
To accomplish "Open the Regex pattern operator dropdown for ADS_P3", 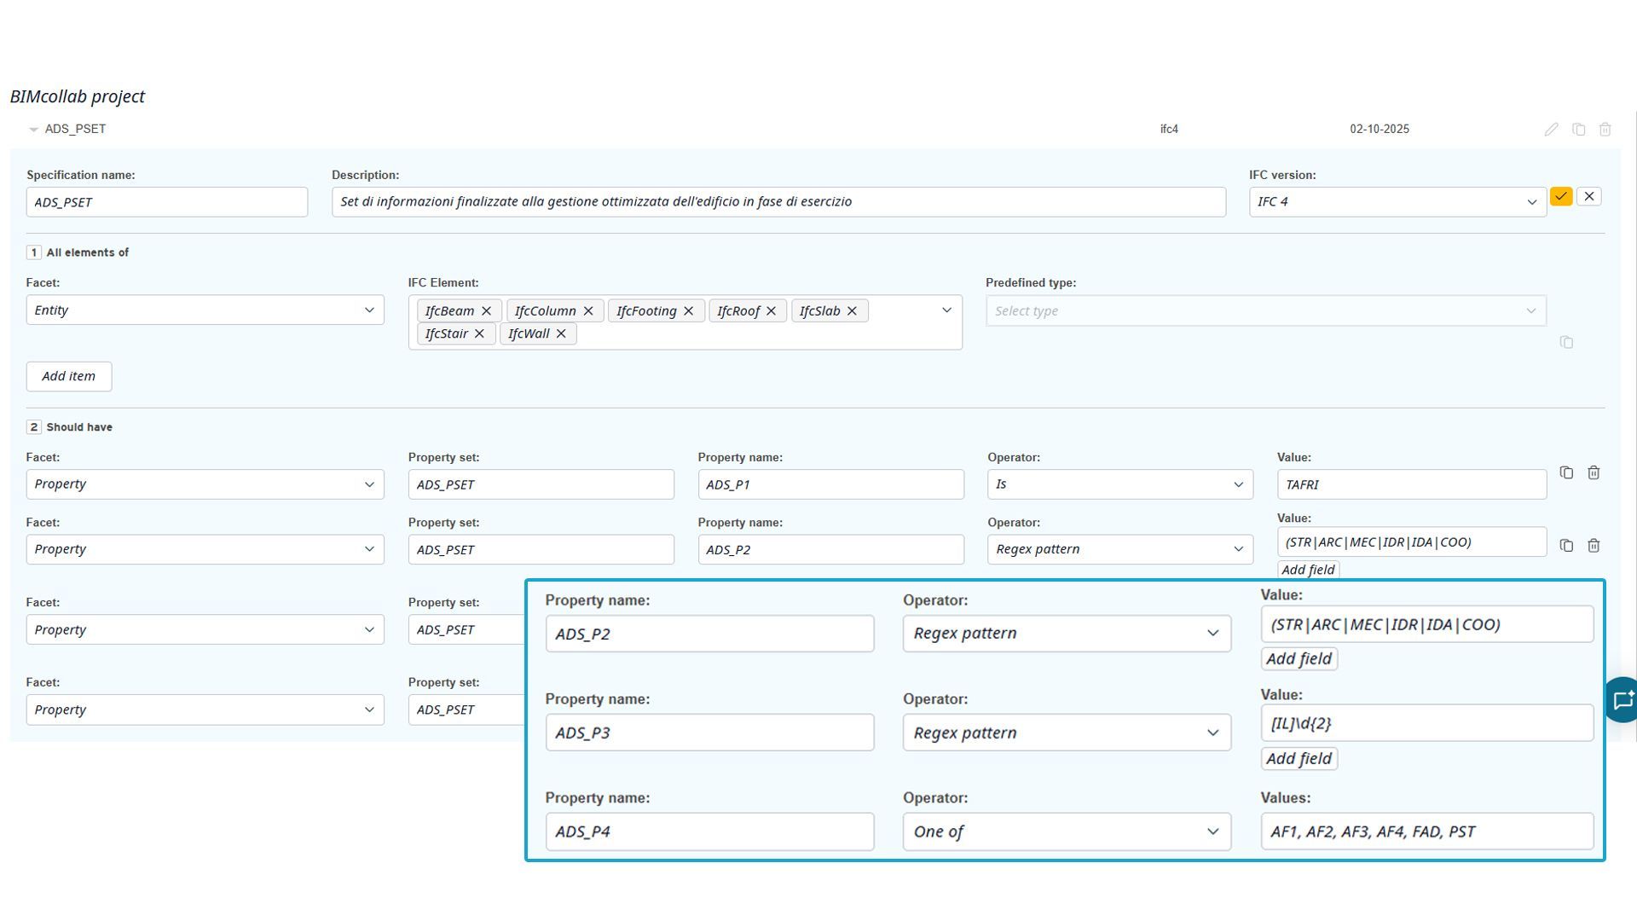I will point(1066,733).
